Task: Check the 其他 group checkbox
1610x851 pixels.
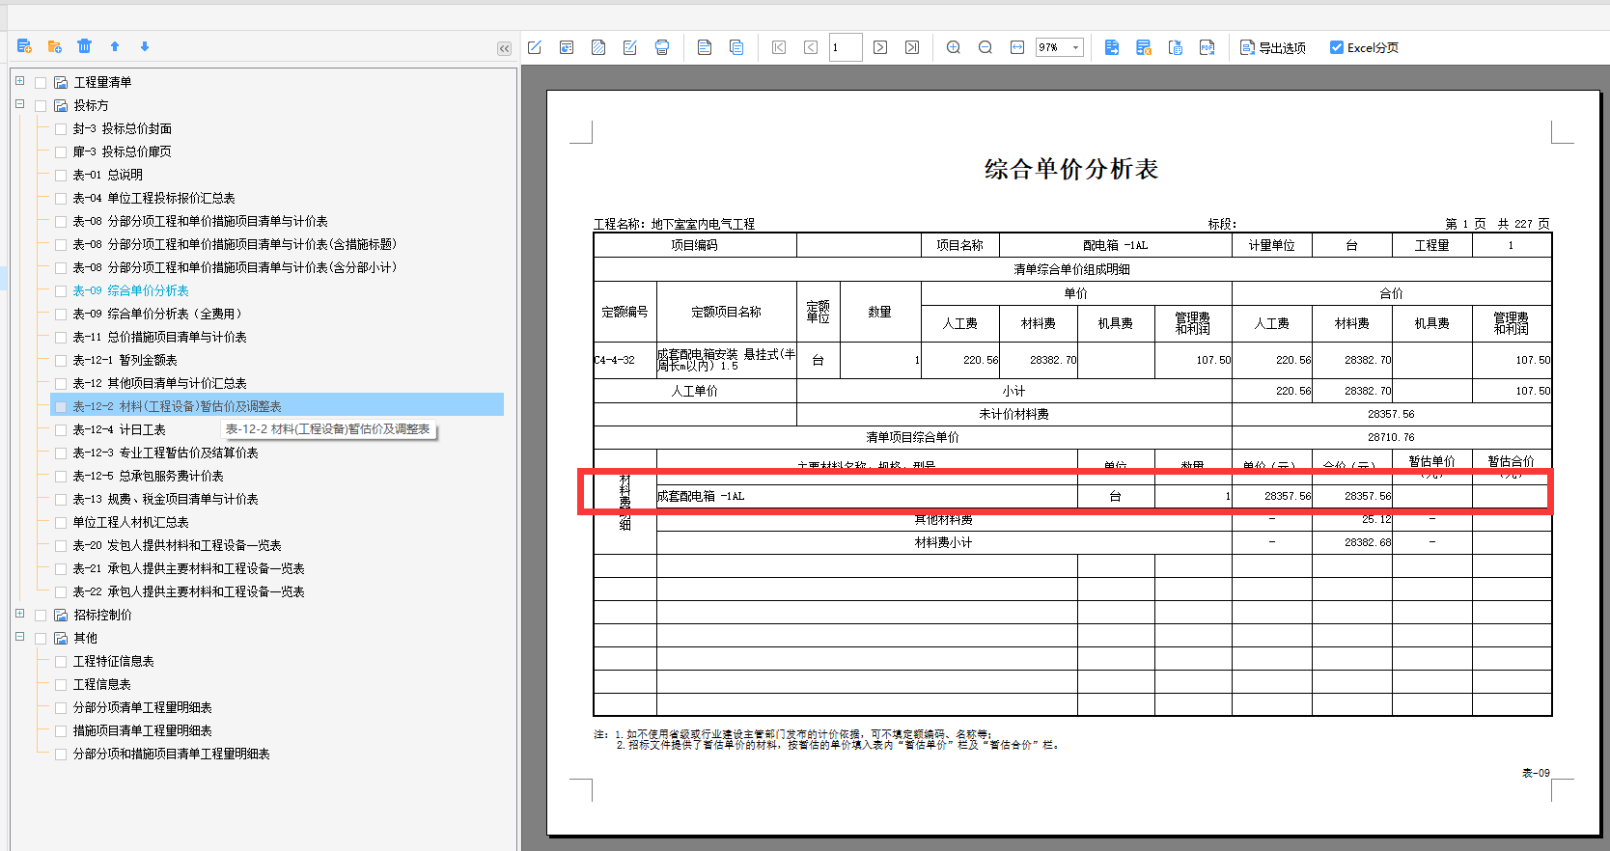Action: (41, 639)
